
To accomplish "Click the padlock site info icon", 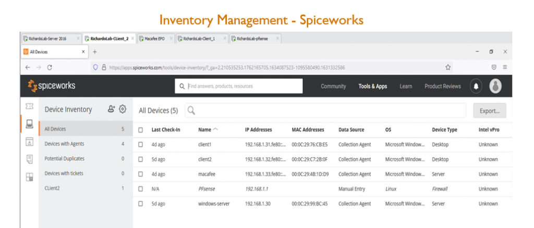I will [104, 67].
